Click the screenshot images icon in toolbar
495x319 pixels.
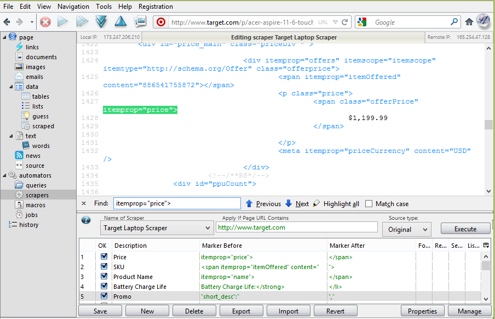[140, 22]
